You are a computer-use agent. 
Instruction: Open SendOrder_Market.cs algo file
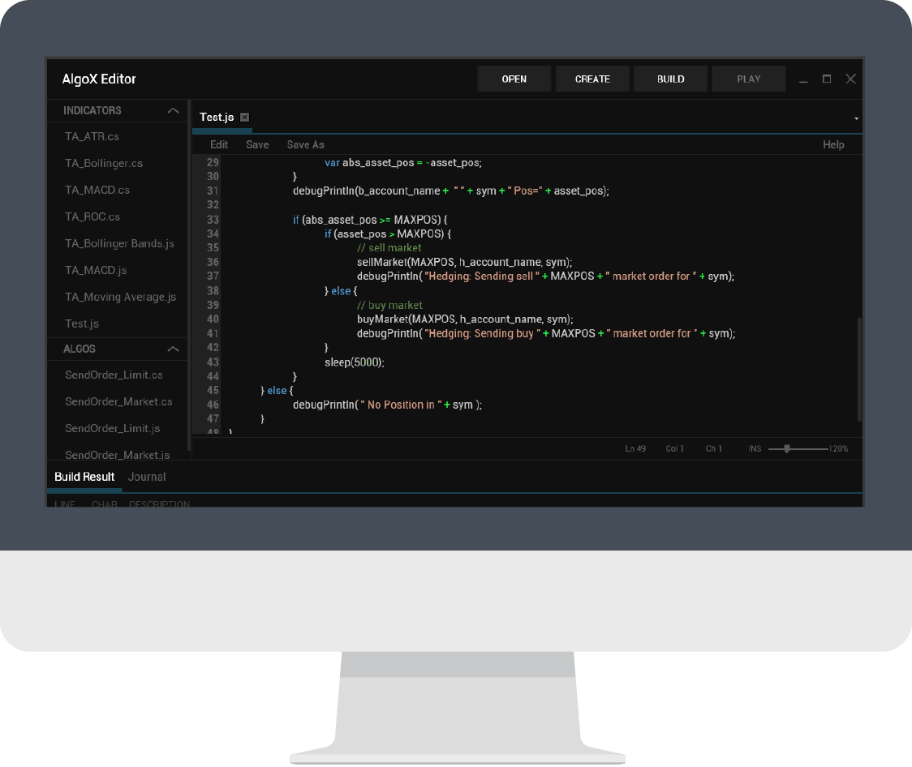118,401
